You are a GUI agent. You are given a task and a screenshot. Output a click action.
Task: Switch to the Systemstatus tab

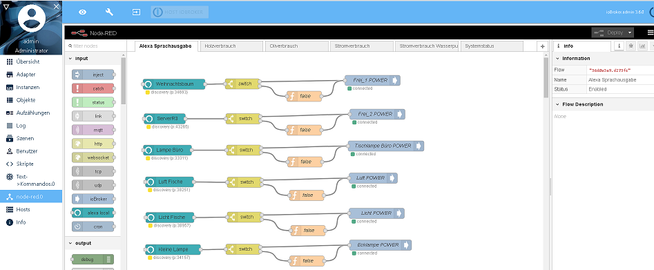[491, 46]
